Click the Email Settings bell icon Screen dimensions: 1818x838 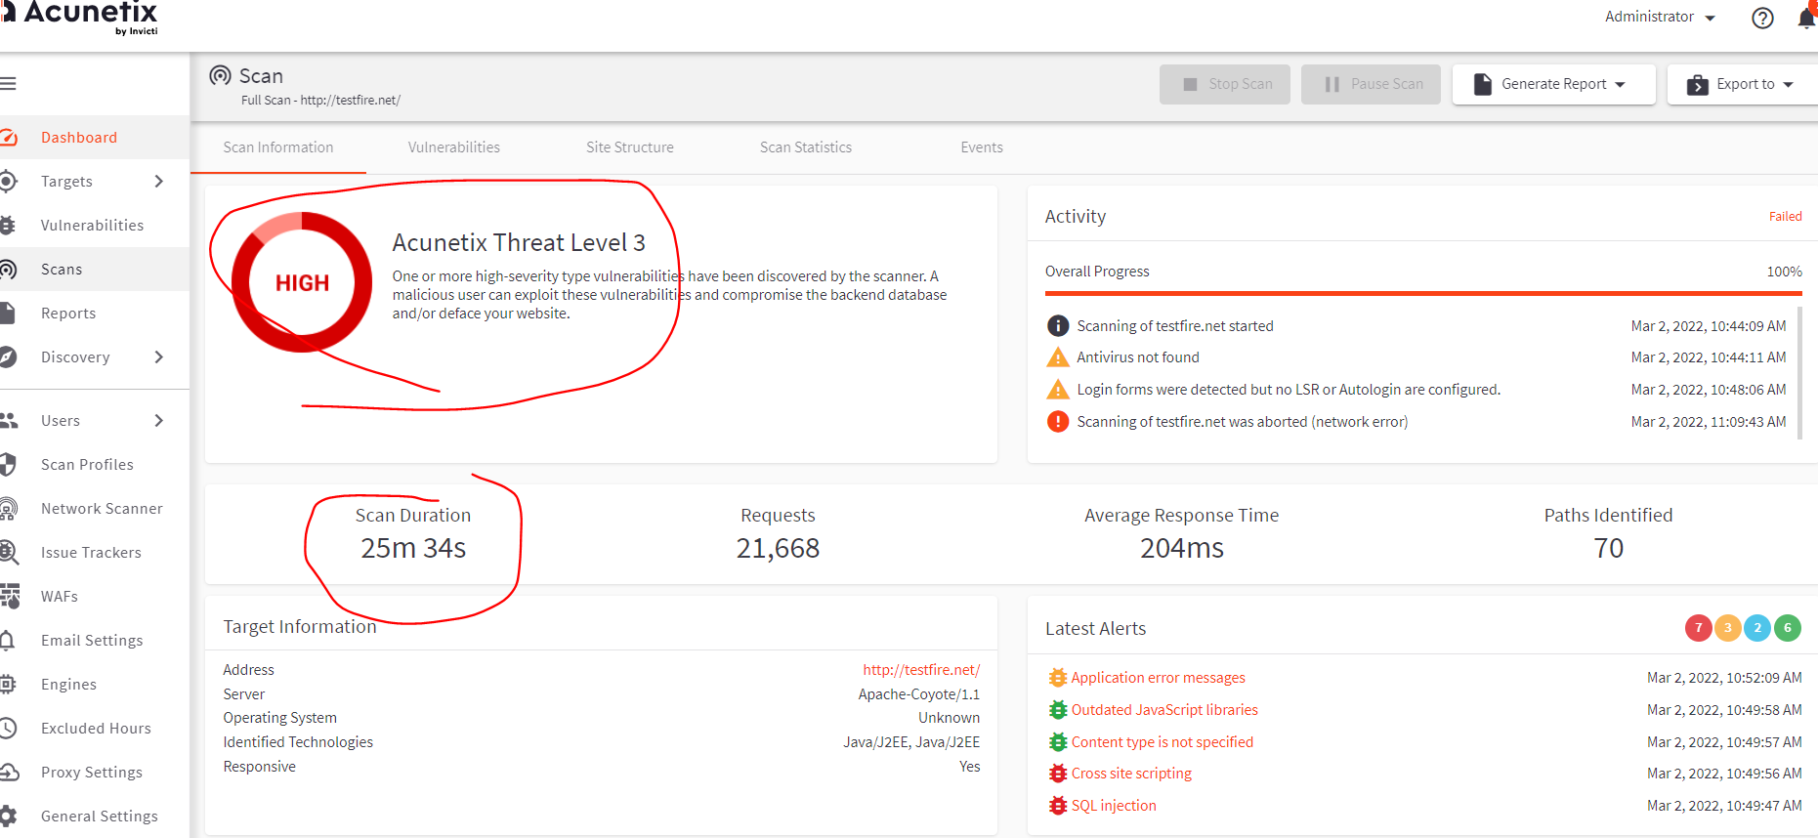pyautogui.click(x=8, y=641)
